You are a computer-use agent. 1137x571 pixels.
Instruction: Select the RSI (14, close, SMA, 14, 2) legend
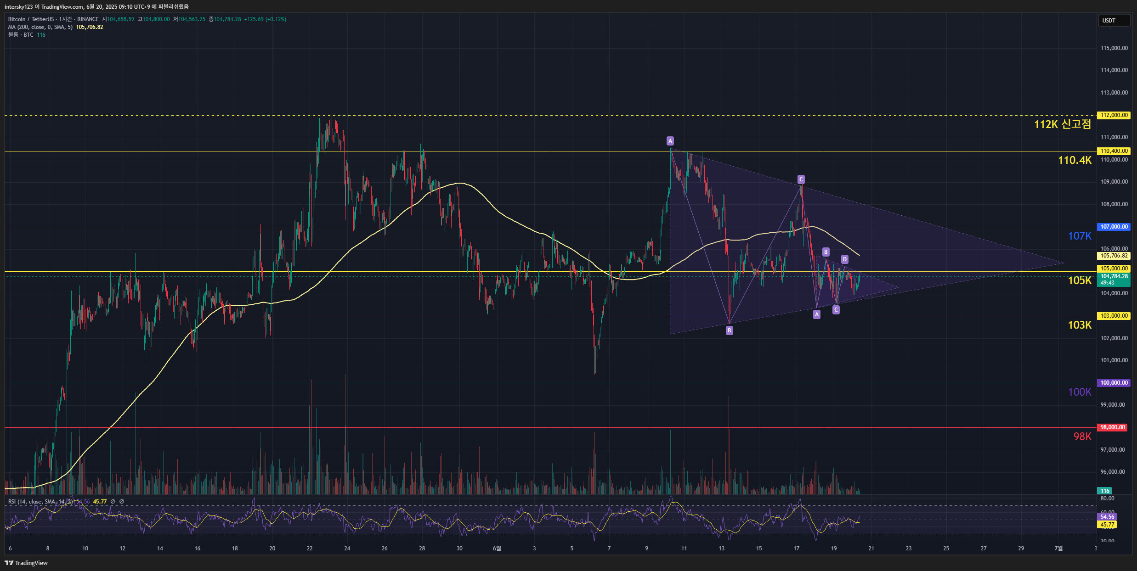(40, 502)
